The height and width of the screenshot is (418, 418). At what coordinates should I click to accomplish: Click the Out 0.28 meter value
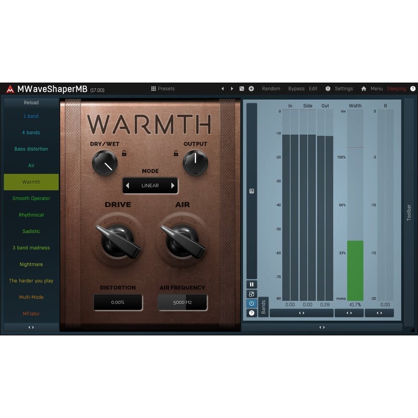[x=325, y=305]
